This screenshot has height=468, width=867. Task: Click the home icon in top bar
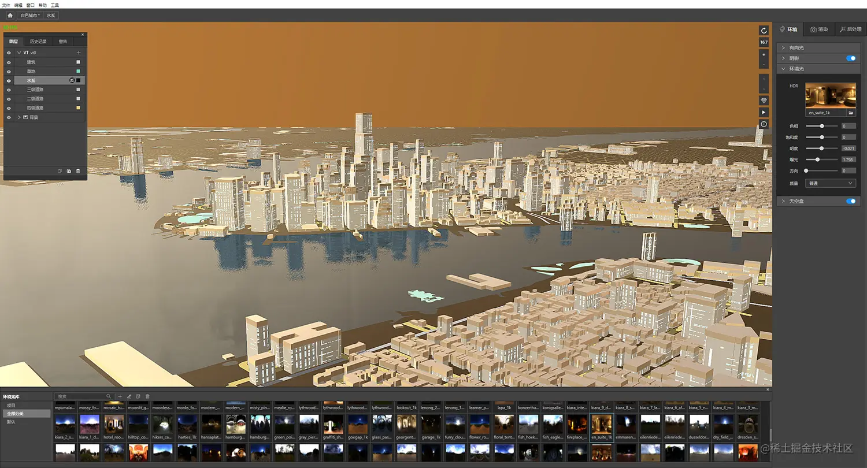point(10,15)
